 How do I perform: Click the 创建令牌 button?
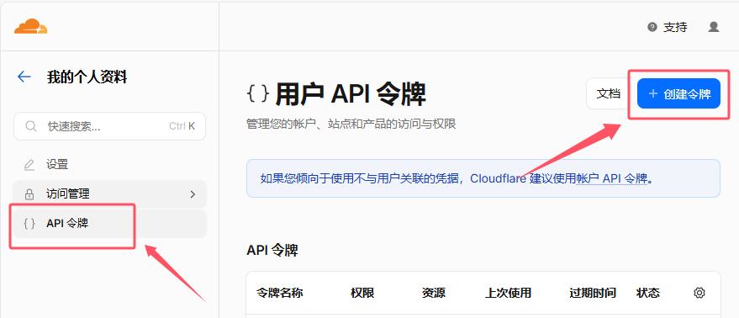point(678,93)
